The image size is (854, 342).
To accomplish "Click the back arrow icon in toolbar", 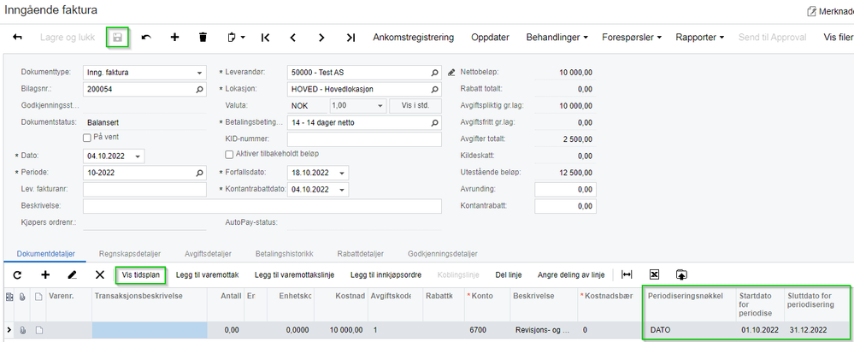I will [x=17, y=37].
